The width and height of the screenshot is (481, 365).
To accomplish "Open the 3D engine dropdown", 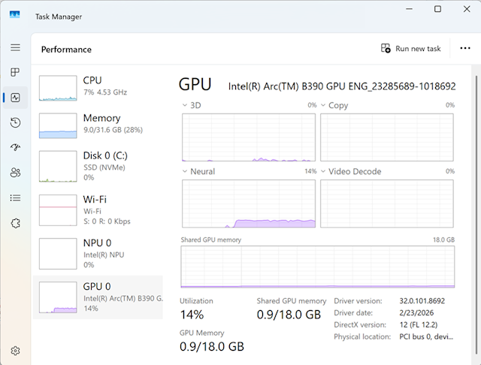I will (x=185, y=105).
